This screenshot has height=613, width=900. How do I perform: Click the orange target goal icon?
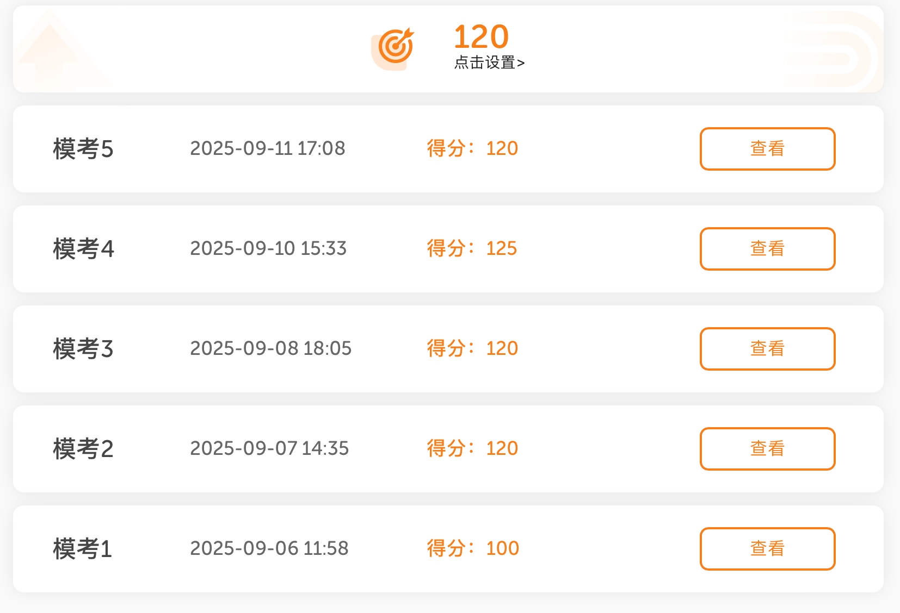[394, 48]
